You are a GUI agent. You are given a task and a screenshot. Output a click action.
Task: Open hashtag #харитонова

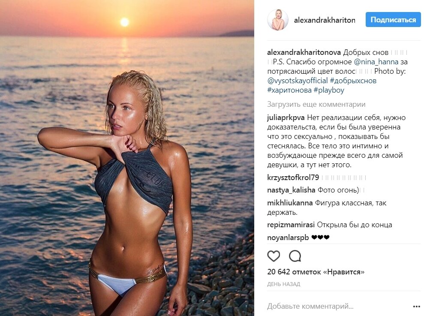(x=289, y=90)
